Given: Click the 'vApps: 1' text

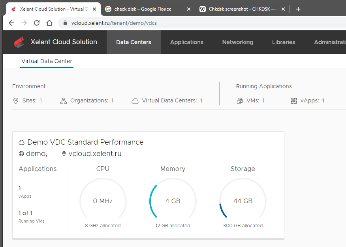Looking at the screenshot, I should click(x=312, y=100).
